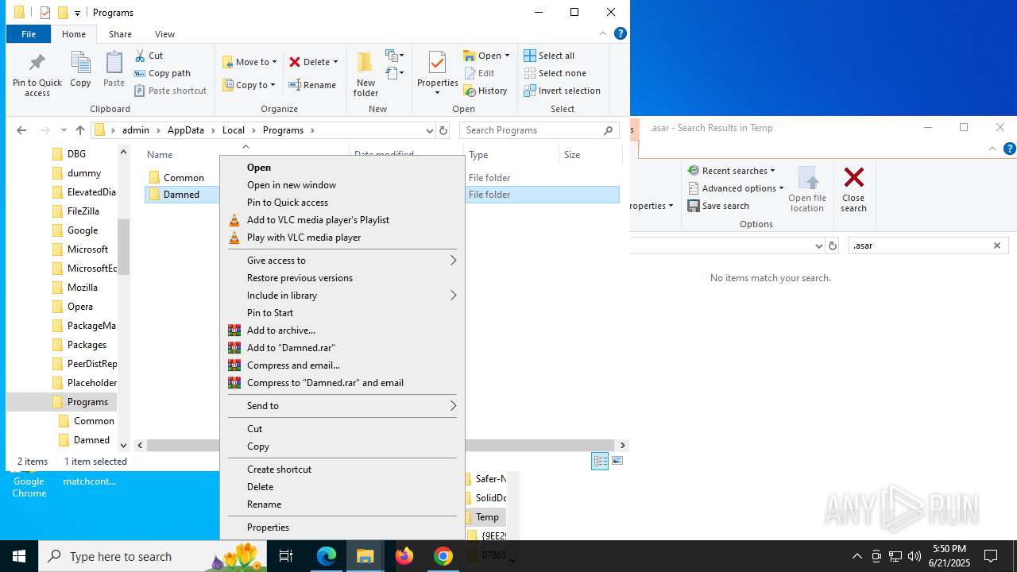This screenshot has height=572, width=1017.
Task: Click AppData in the address breadcrumb
Action: tap(185, 130)
